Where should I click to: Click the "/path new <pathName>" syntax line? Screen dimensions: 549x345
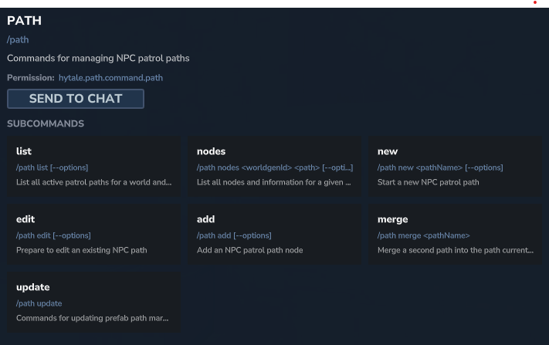[x=440, y=167]
